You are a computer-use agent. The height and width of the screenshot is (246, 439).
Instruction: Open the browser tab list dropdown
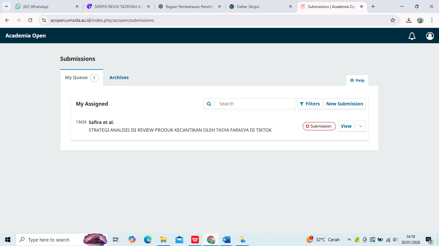[x=6, y=6]
